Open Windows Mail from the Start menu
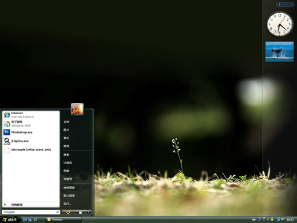The height and width of the screenshot is (223, 297). [31, 123]
